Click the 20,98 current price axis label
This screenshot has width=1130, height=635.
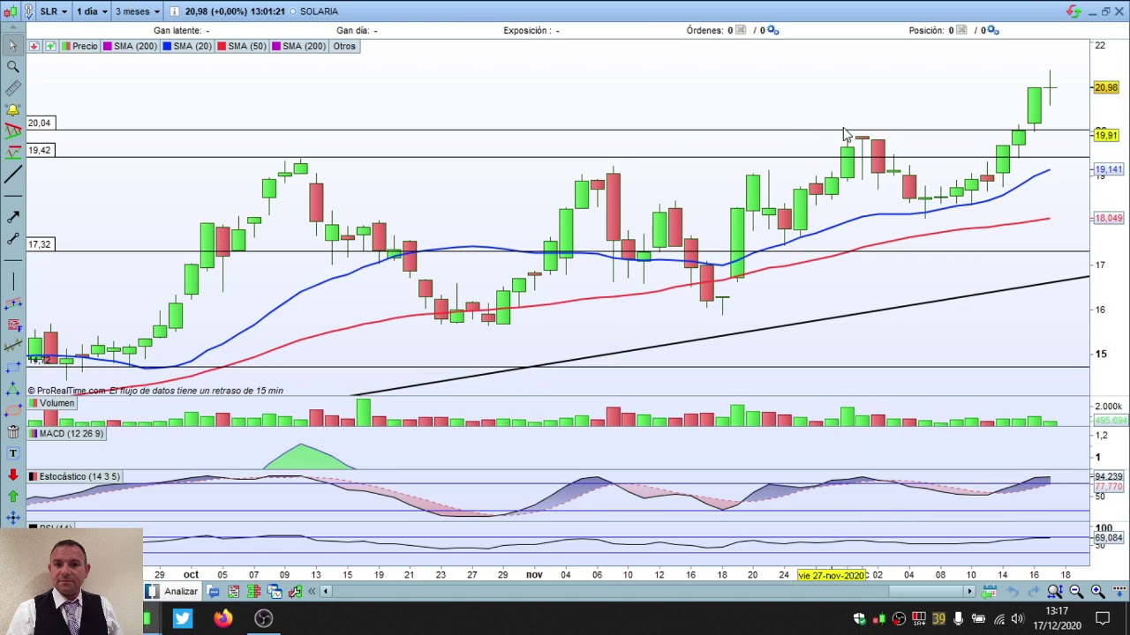(x=1106, y=87)
